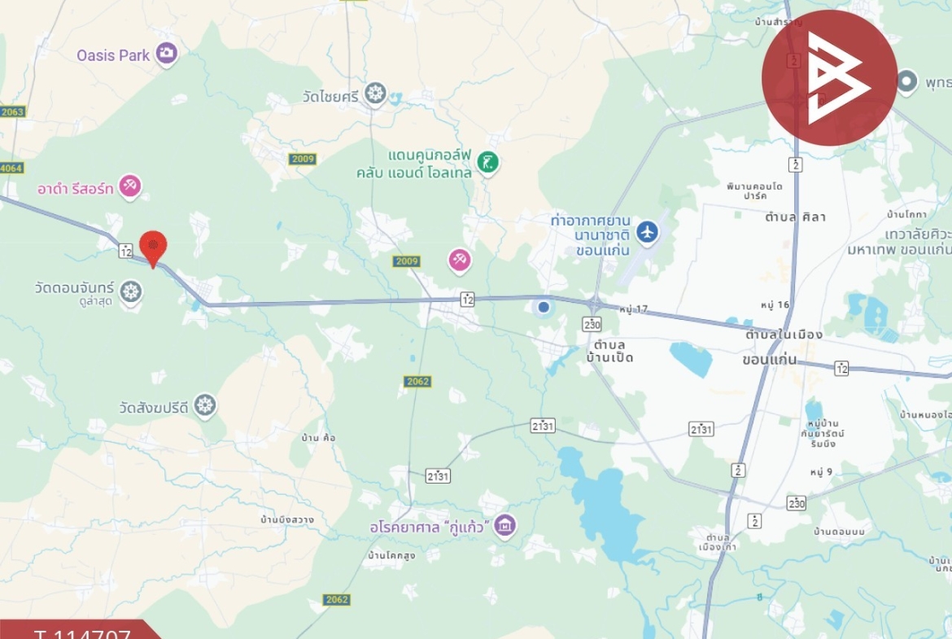952x639 pixels.
Task: Select the ท่าอากาศยานนานาชาติขอนแก่น label
Action: (x=590, y=235)
